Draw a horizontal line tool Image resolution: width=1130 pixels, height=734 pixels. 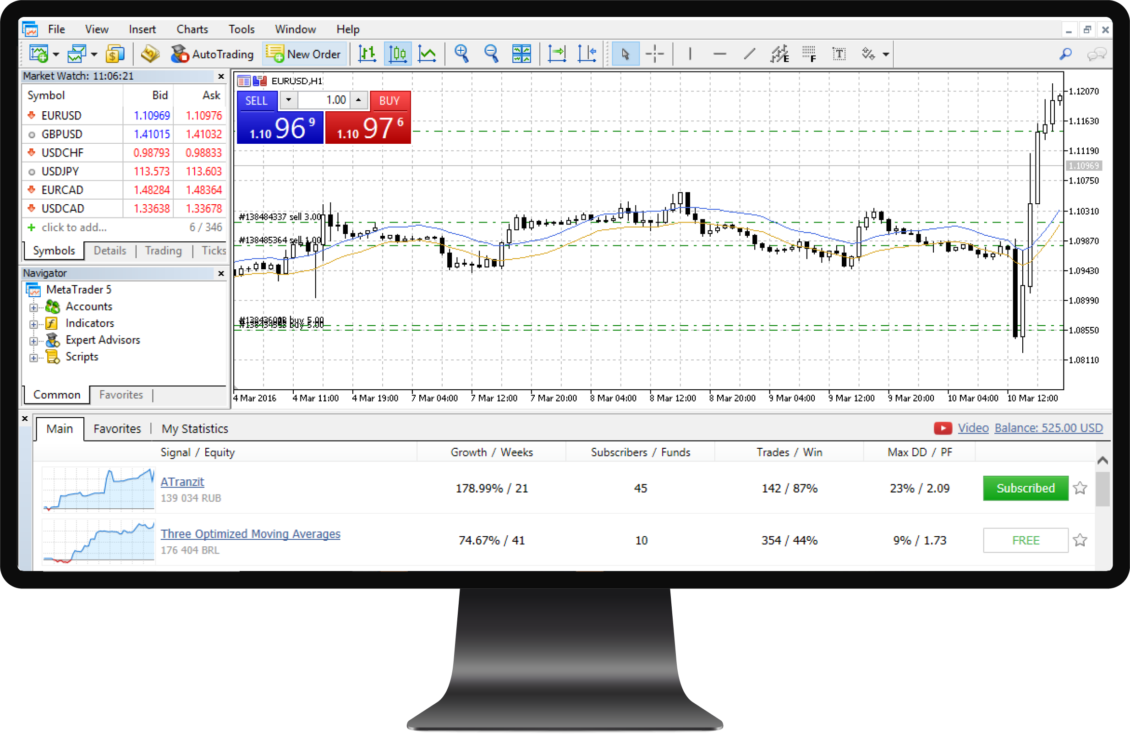tap(720, 54)
